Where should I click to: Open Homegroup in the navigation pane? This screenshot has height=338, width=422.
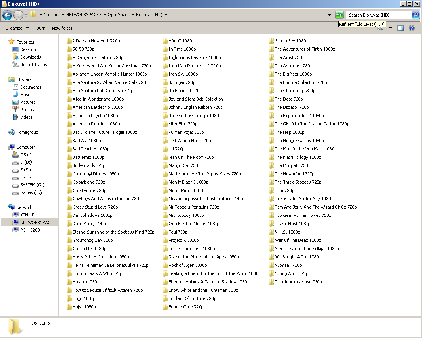tap(27, 132)
